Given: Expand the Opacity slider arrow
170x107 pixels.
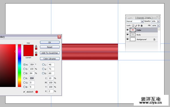Looking at the screenshot, I should 158,21.
